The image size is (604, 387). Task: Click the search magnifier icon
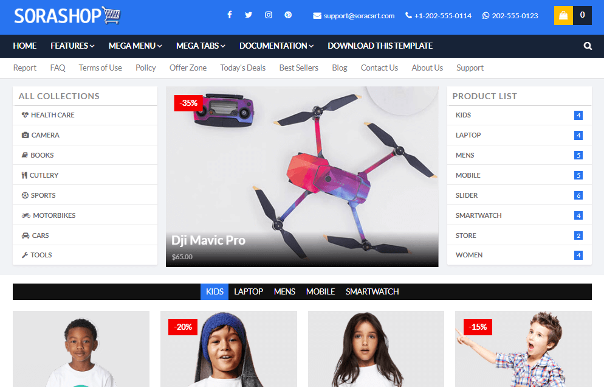[588, 46]
